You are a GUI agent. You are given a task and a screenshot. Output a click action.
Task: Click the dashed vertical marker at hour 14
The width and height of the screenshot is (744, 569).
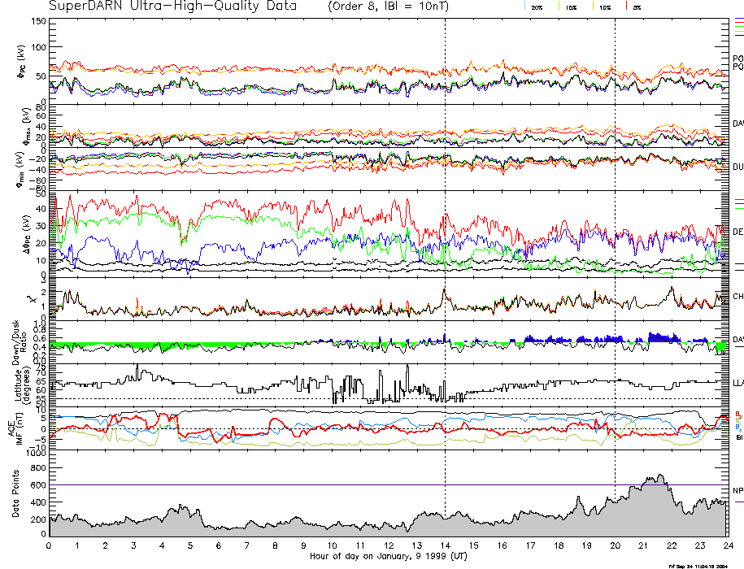(x=445, y=244)
